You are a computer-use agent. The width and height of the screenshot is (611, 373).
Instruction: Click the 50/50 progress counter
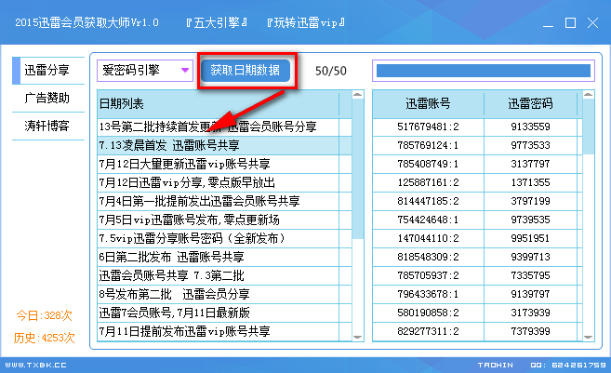(331, 71)
